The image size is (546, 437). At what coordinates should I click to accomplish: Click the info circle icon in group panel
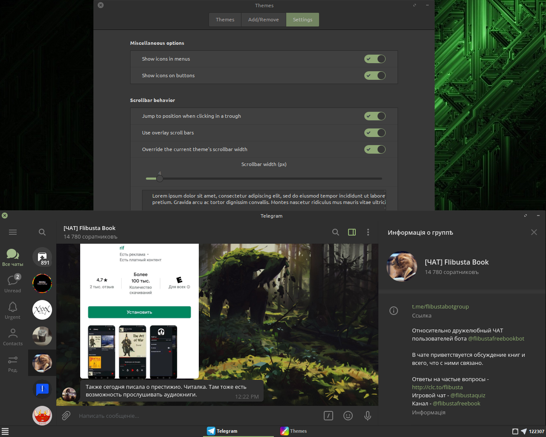tap(394, 311)
